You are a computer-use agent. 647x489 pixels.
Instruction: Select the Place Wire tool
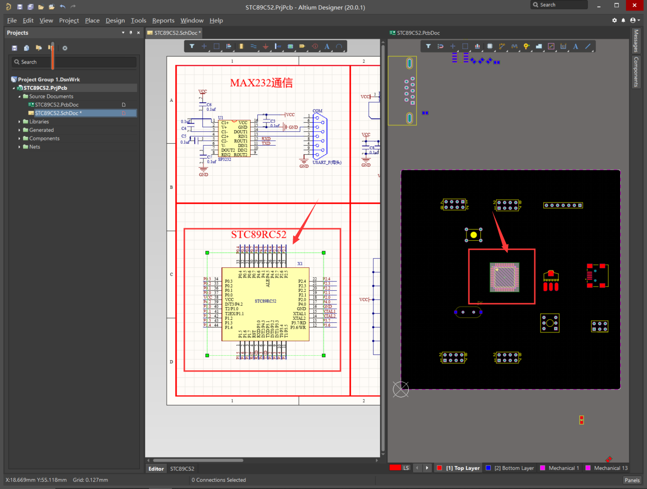tap(254, 46)
